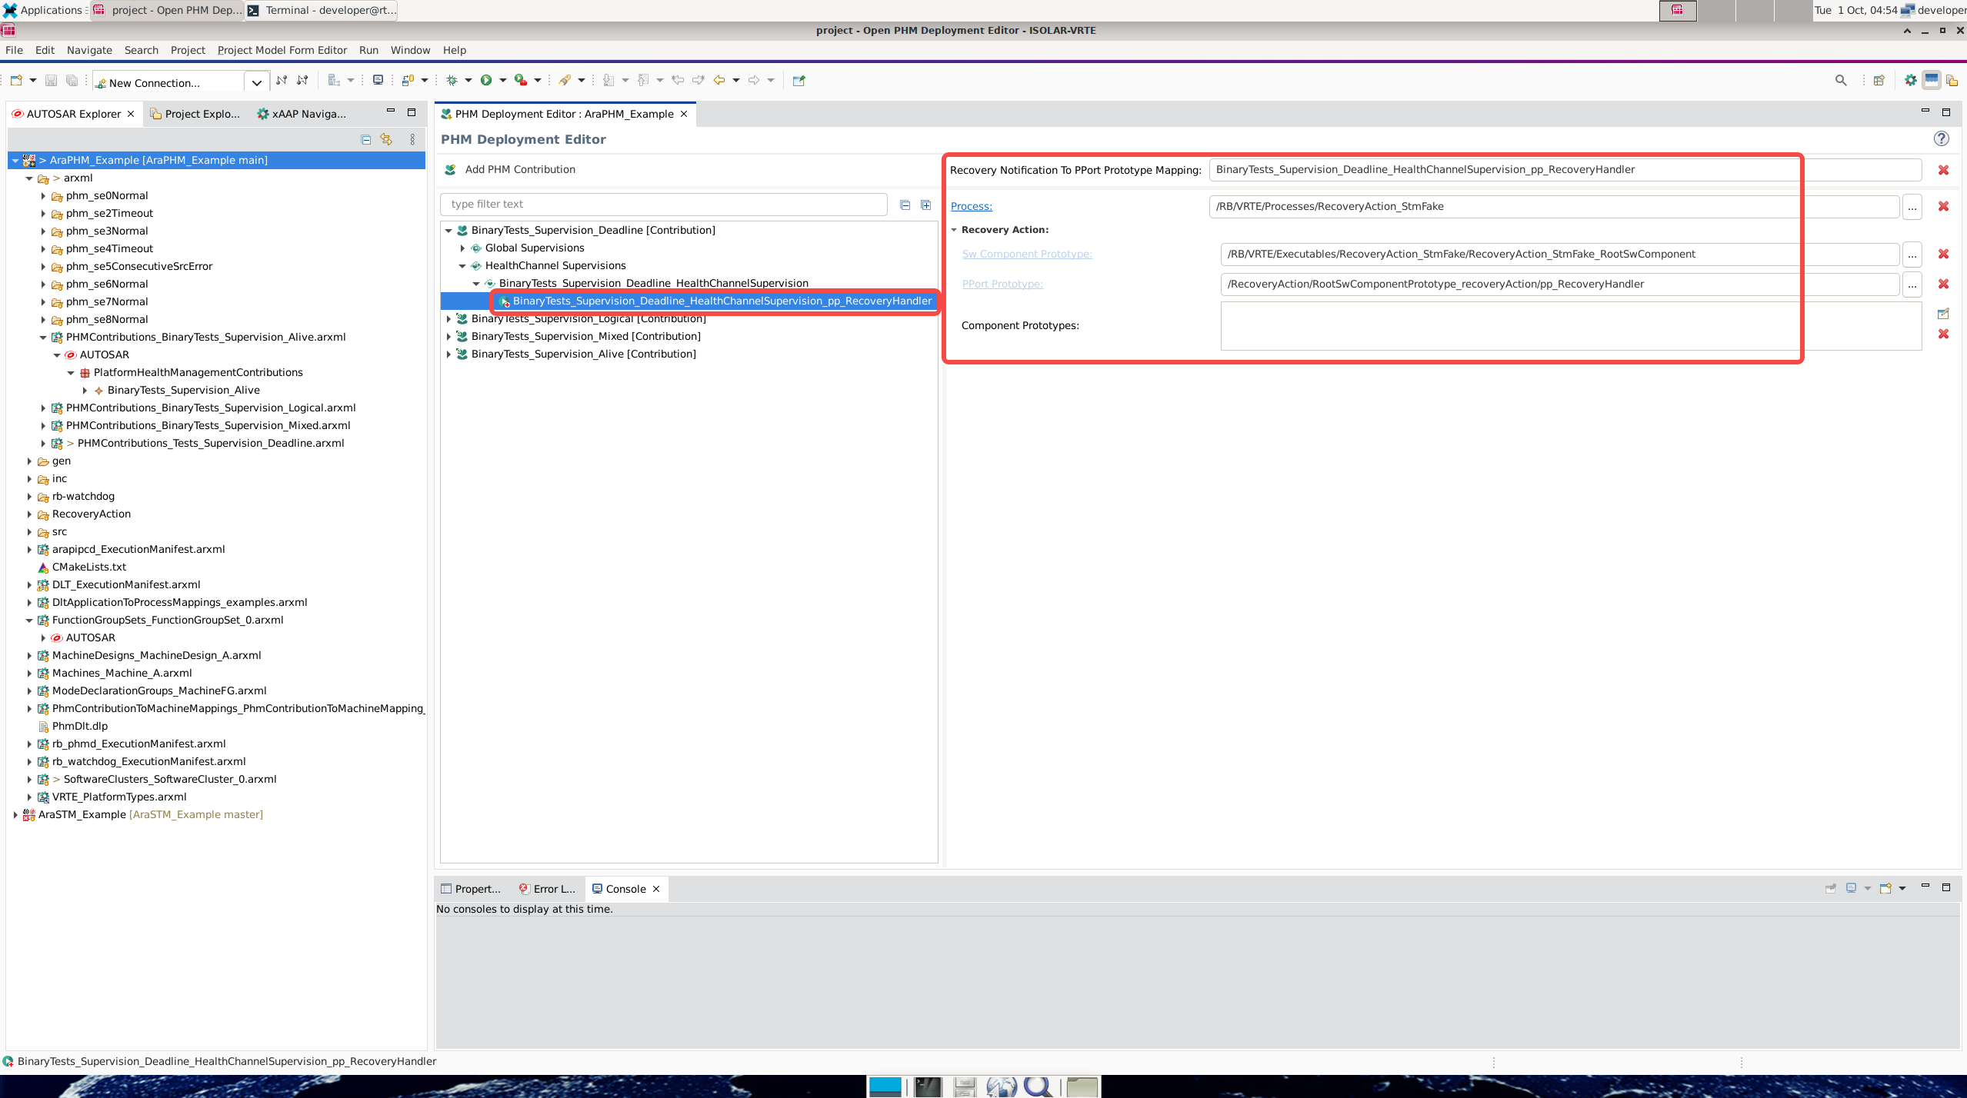Expand BinaryTests_Supervision_Logical contribution node
Viewport: 1967px width, 1098px height.
coord(448,318)
